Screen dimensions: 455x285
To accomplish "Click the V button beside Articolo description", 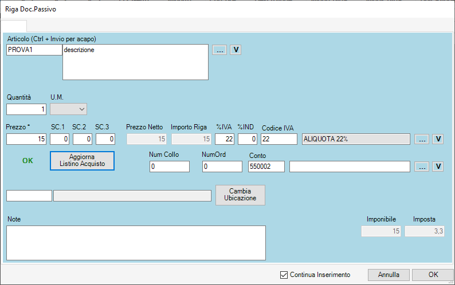I will (236, 50).
